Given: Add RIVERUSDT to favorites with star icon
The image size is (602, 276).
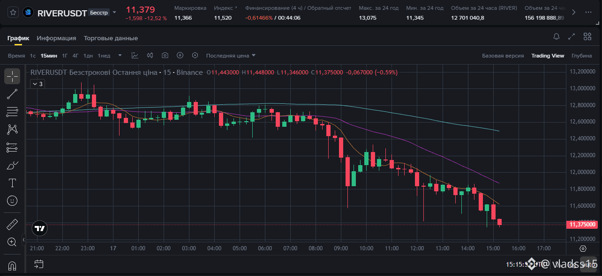Looking at the screenshot, I should pos(14,13).
